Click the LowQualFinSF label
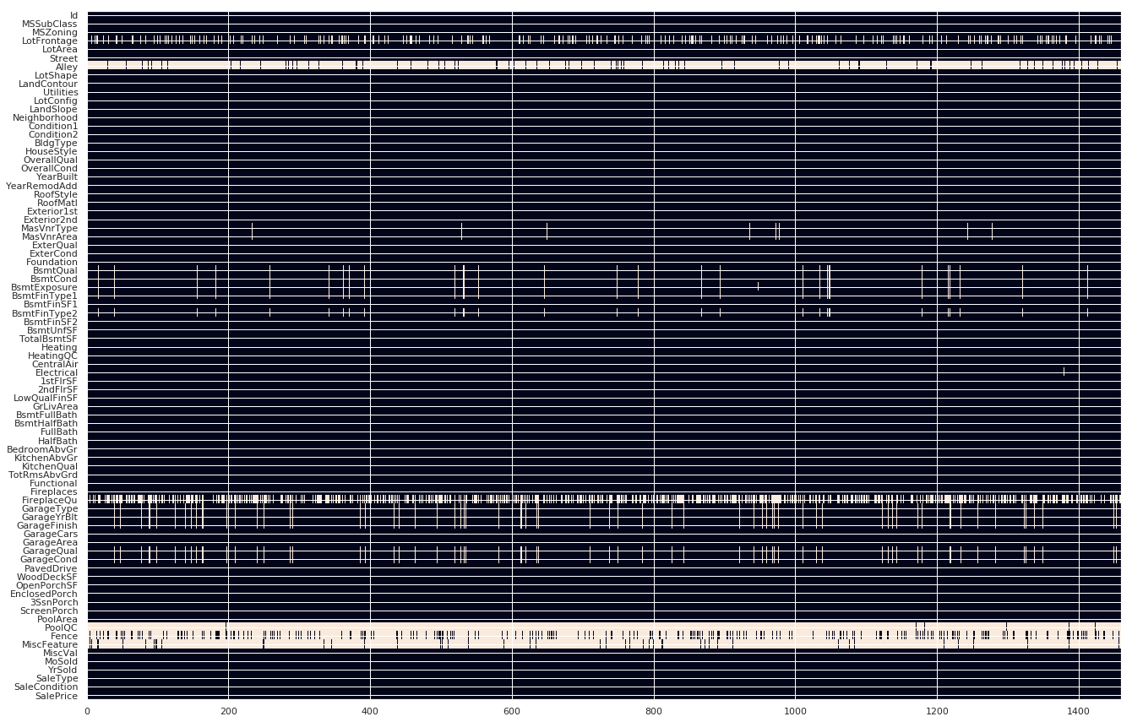The image size is (1132, 722). tap(46, 398)
